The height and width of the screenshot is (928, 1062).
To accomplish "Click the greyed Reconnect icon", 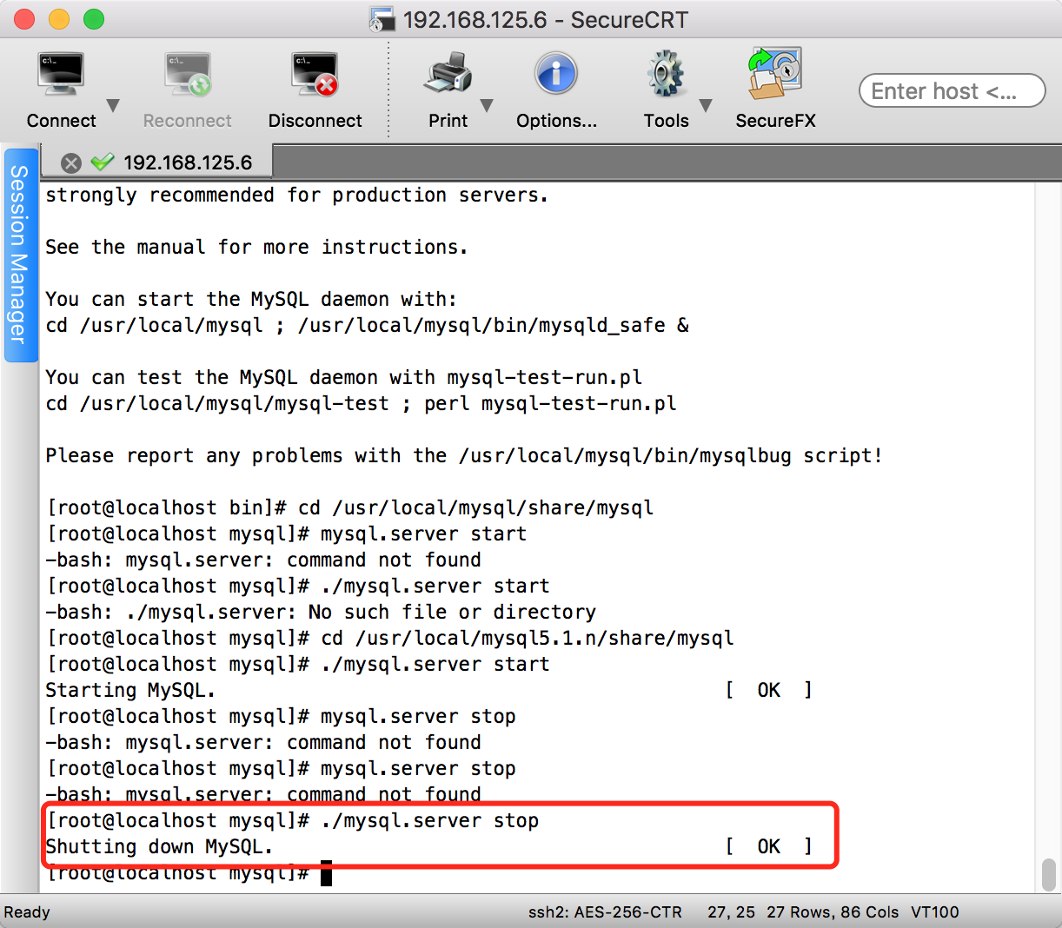I will tap(187, 75).
